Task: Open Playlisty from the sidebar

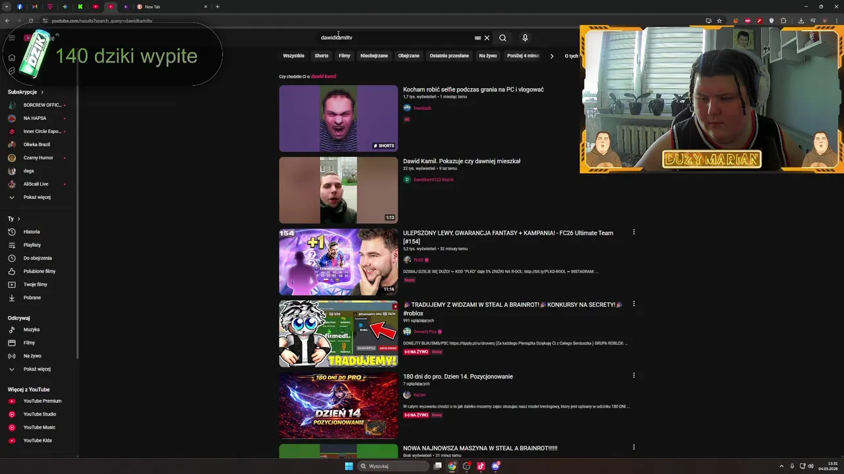Action: click(38, 245)
